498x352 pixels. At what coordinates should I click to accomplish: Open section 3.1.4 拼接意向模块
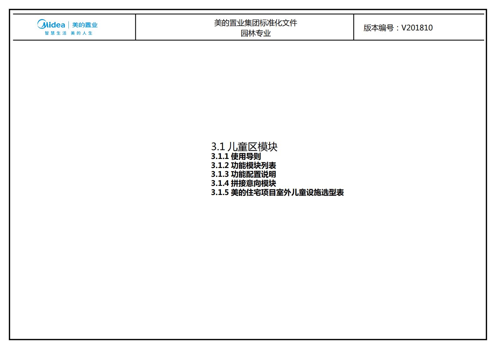point(243,183)
